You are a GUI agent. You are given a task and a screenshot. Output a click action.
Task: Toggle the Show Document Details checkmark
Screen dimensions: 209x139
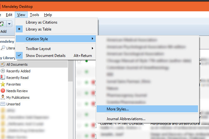[19, 56]
